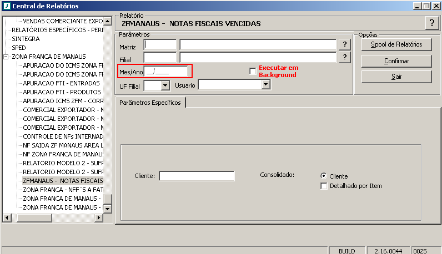
Task: Click Spool de Relatórios button
Action: [396, 44]
